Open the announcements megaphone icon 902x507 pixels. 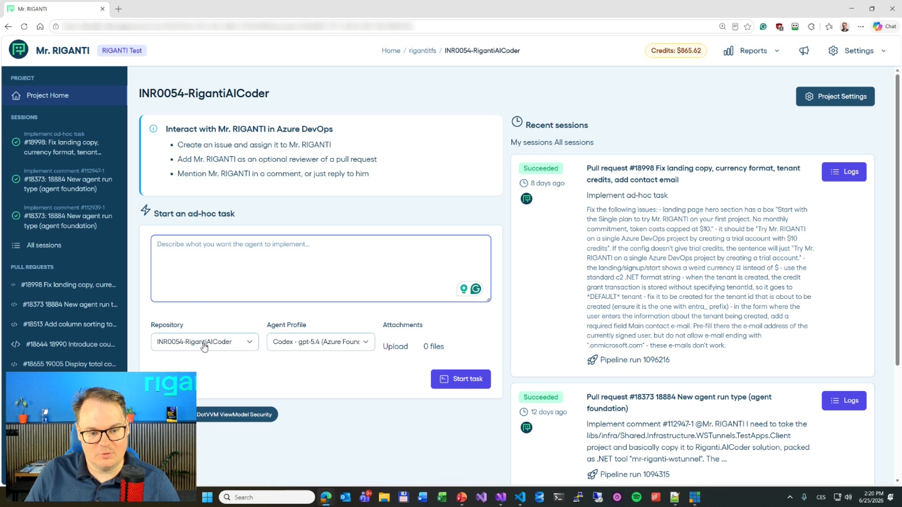click(804, 51)
